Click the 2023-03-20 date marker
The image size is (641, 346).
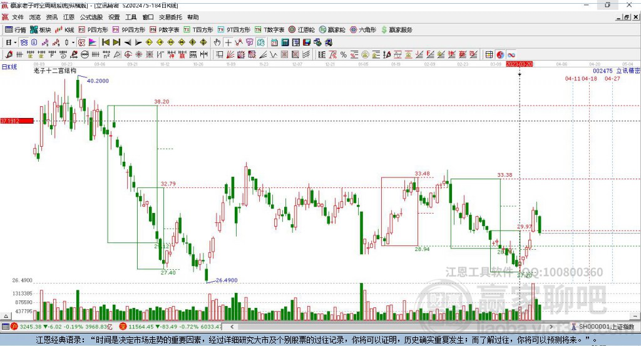[x=519, y=64]
